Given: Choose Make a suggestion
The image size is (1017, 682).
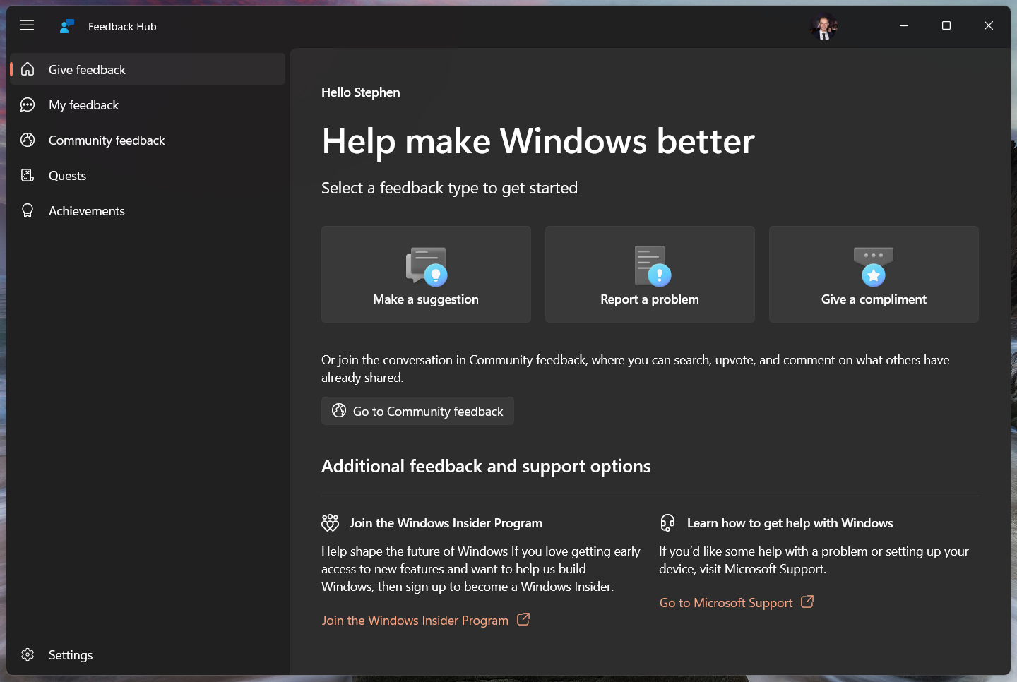Looking at the screenshot, I should click(x=426, y=274).
